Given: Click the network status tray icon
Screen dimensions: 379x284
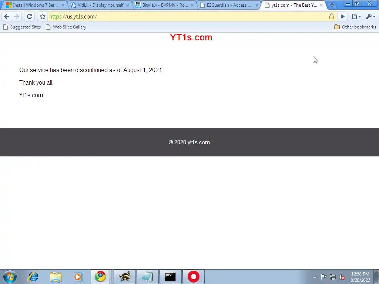Looking at the screenshot, I should 333,277.
